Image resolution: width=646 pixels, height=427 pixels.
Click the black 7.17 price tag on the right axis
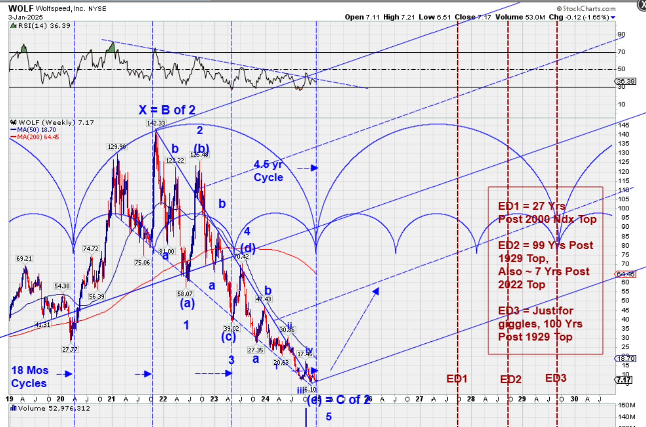click(624, 380)
